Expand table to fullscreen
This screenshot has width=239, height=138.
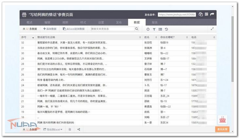(x=212, y=29)
